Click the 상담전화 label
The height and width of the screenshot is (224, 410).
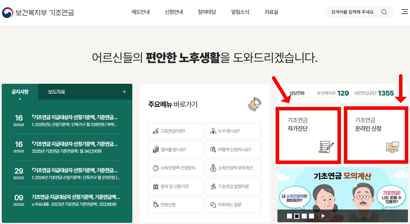tap(297, 93)
